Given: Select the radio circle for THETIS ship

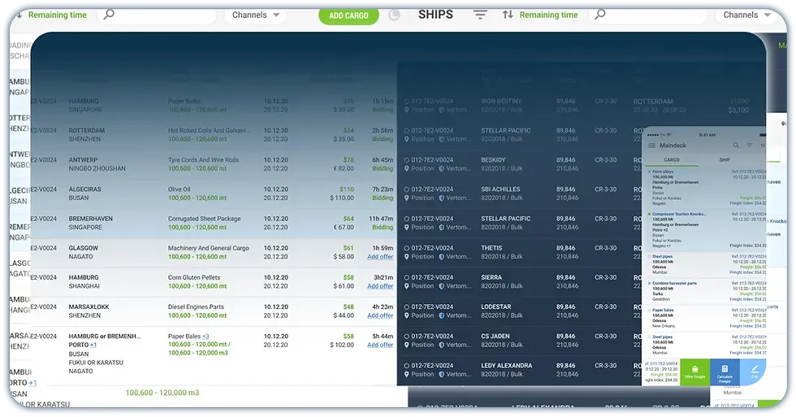Looking at the screenshot, I should point(407,249).
